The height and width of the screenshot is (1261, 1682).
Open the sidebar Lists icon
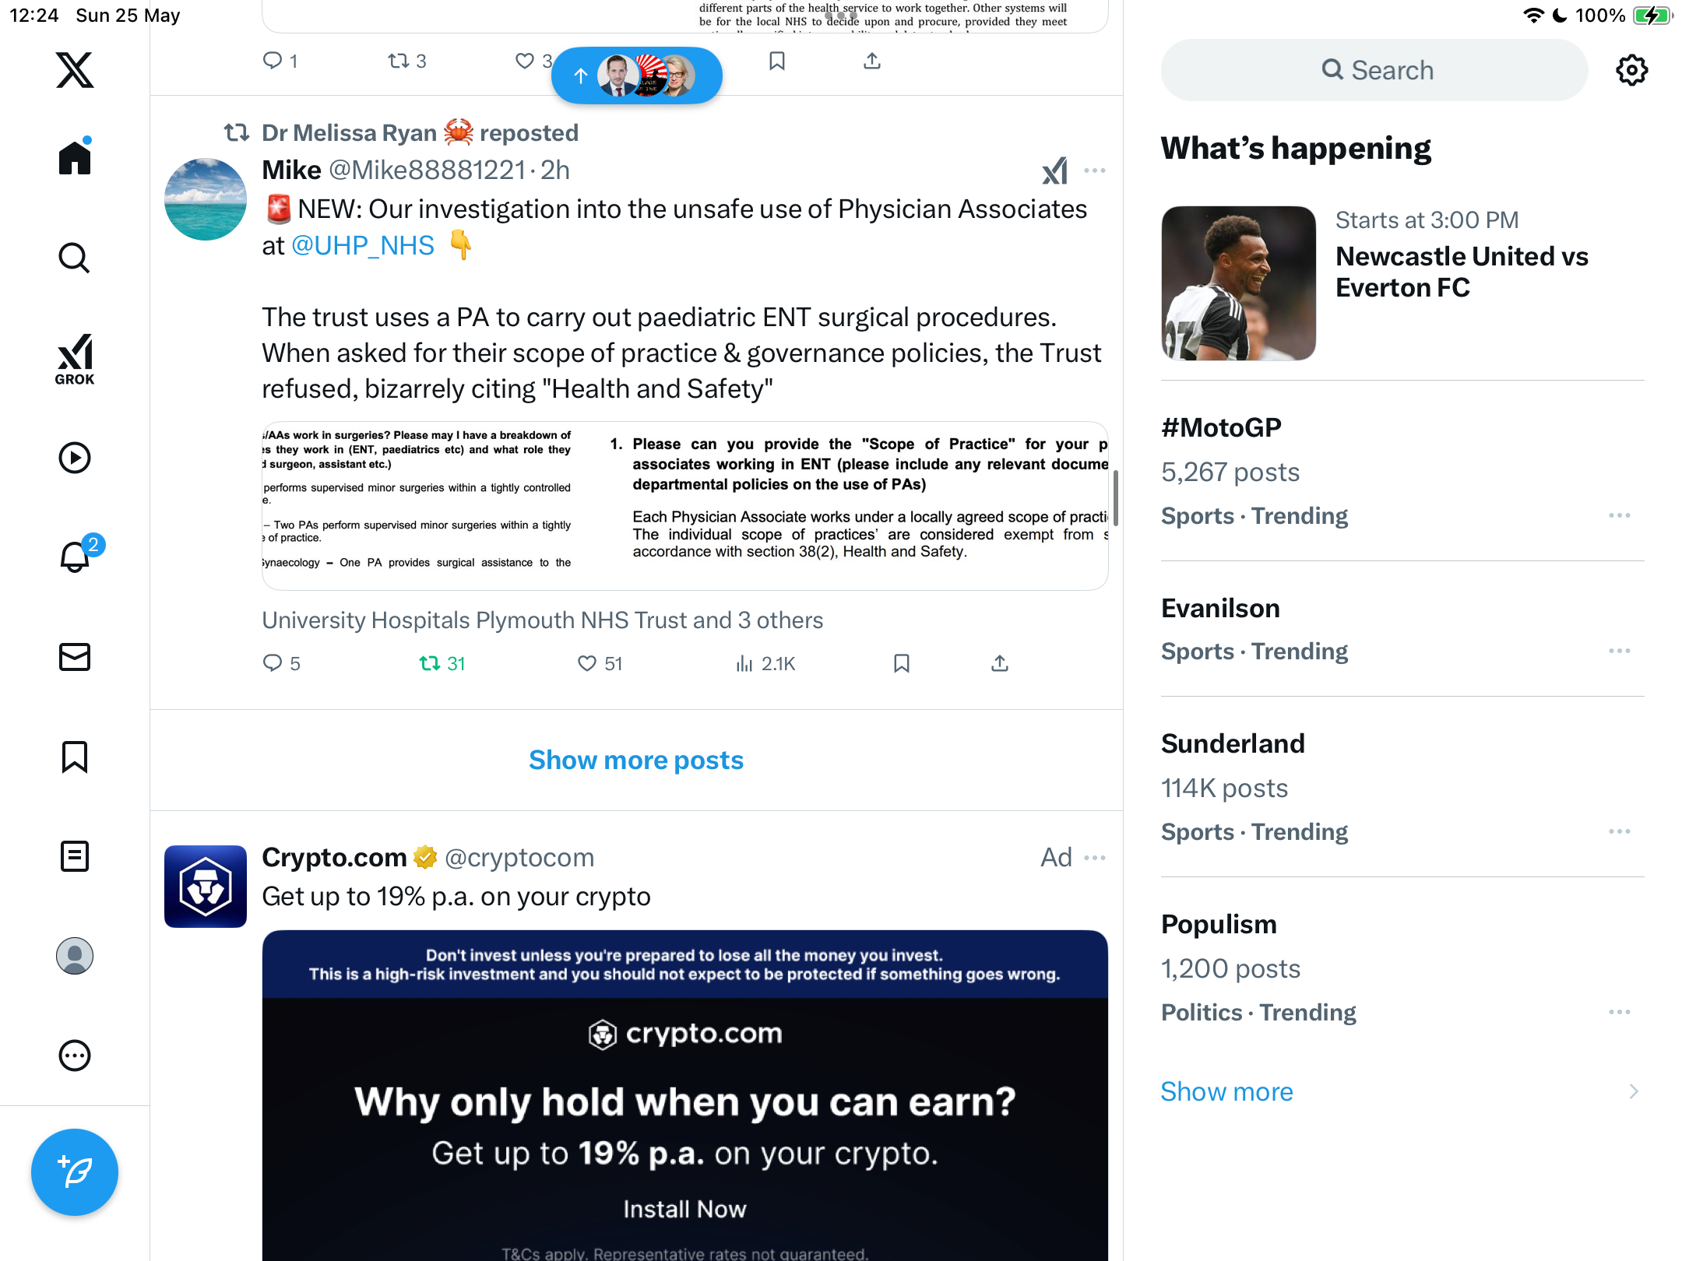pos(75,856)
